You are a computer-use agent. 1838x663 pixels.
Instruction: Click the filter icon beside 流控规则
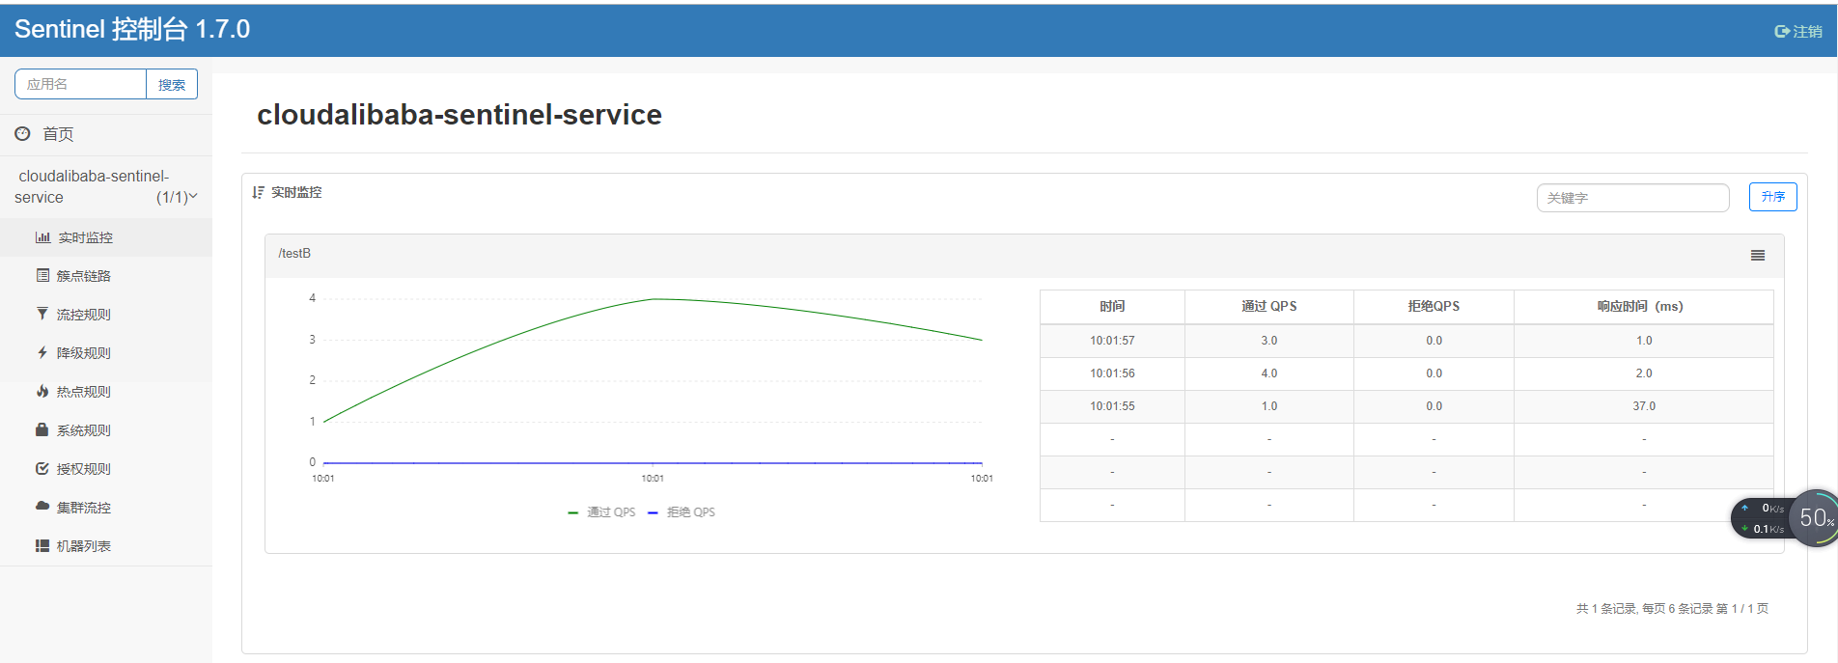(x=42, y=314)
